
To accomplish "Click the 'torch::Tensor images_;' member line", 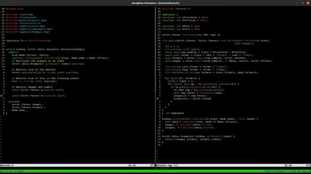I will coord(28,104).
